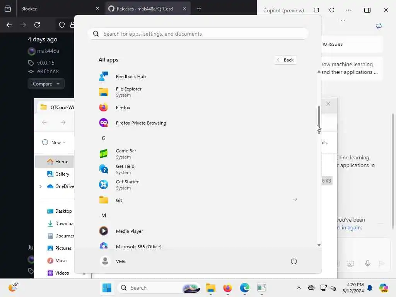Go back in the browser

pos(9,25)
